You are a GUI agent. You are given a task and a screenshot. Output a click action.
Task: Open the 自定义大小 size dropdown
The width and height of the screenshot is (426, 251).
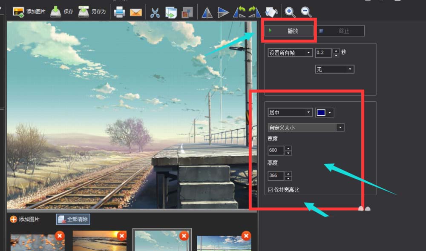pyautogui.click(x=306, y=128)
